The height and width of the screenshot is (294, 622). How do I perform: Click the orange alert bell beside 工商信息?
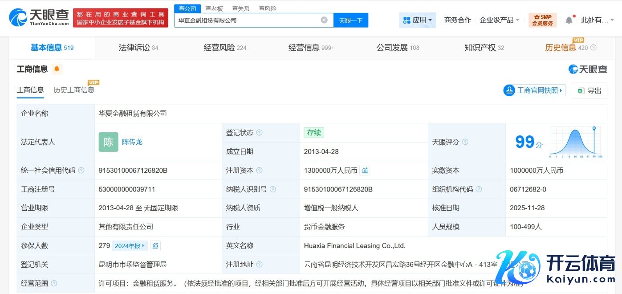click(57, 69)
